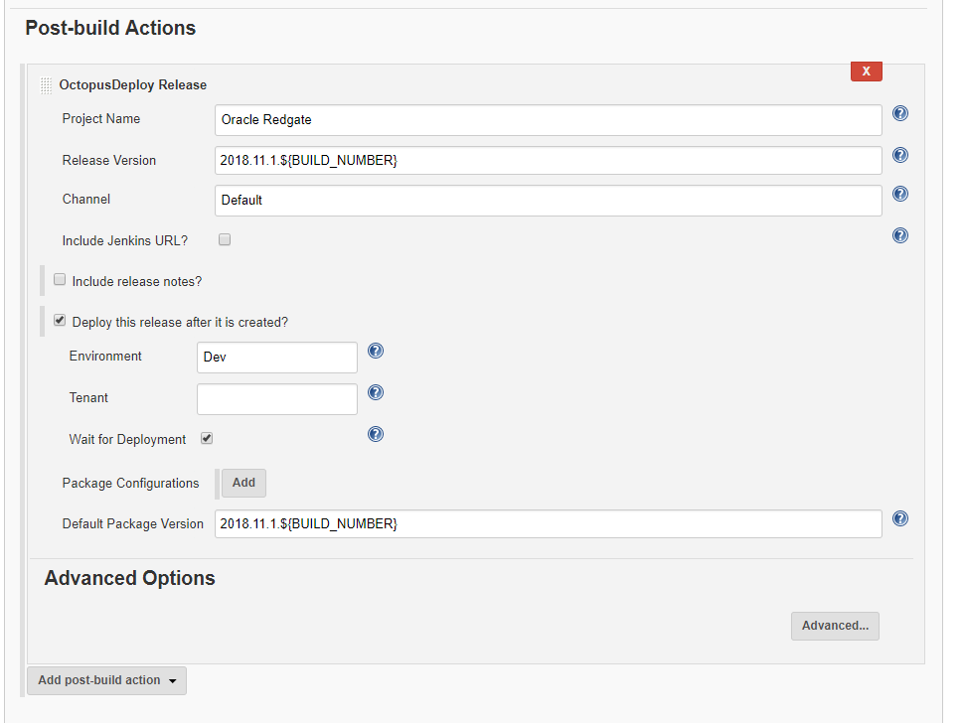Image resolution: width=965 pixels, height=723 pixels.
Task: Remove the OctopusDeploy Release action with red X
Action: coord(866,71)
